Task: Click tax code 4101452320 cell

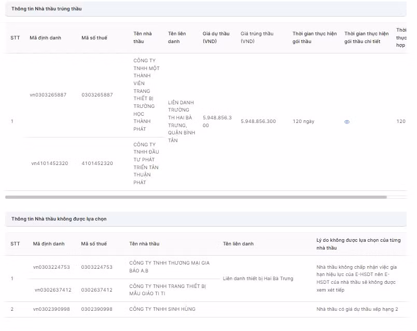Action: tap(97, 163)
